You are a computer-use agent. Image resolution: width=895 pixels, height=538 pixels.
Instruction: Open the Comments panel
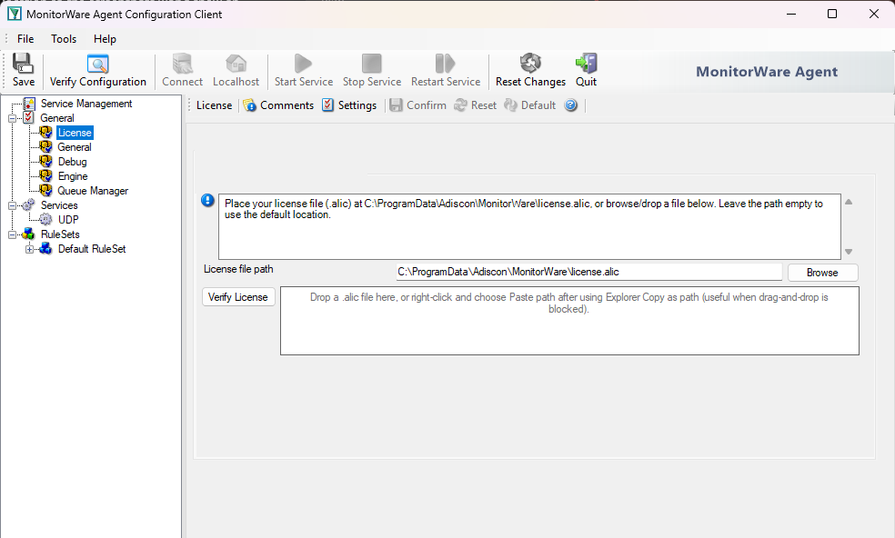[278, 105]
